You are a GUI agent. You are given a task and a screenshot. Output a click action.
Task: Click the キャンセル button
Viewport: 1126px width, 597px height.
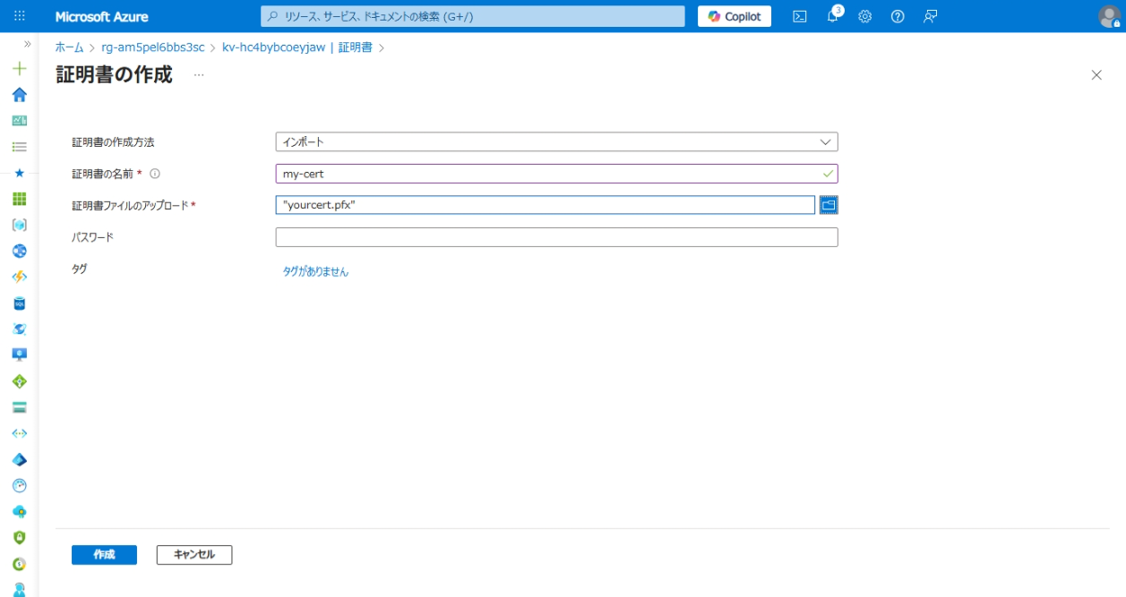[x=193, y=555]
